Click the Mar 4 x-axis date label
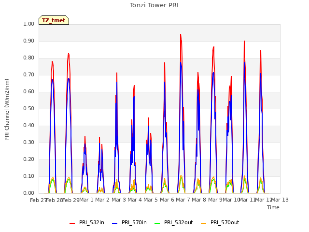The height and width of the screenshot is (232, 309). pyautogui.click(x=135, y=200)
